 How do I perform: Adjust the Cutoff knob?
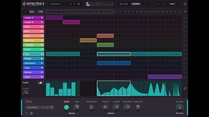(66, 108)
